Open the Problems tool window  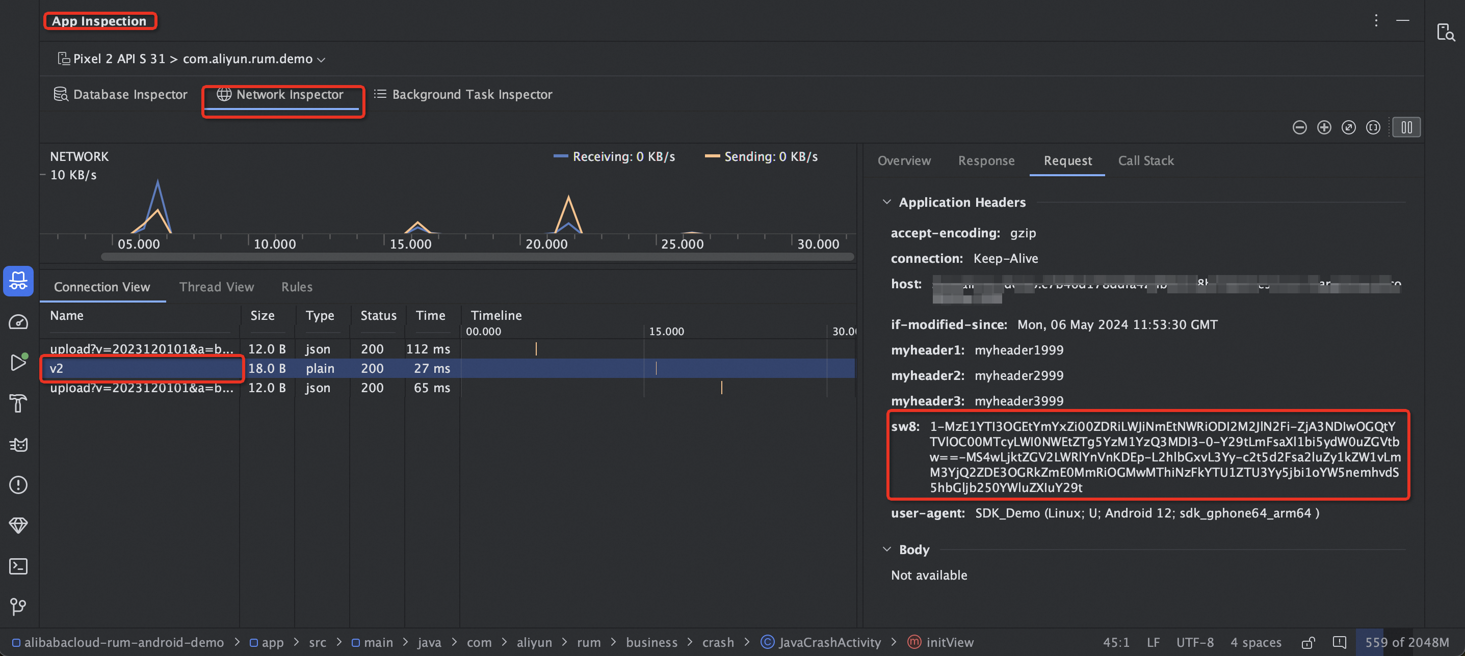tap(18, 485)
